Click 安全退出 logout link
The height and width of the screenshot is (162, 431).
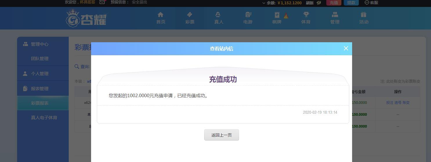(140, 2)
